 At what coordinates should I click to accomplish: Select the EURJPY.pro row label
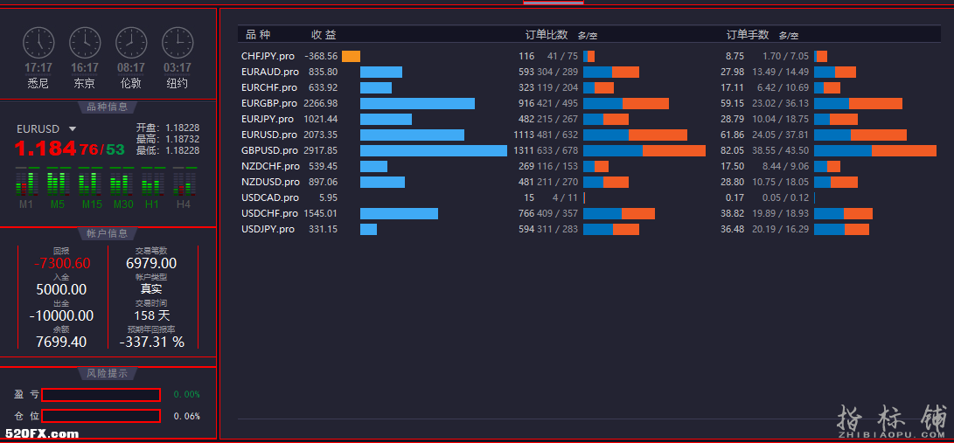(267, 119)
